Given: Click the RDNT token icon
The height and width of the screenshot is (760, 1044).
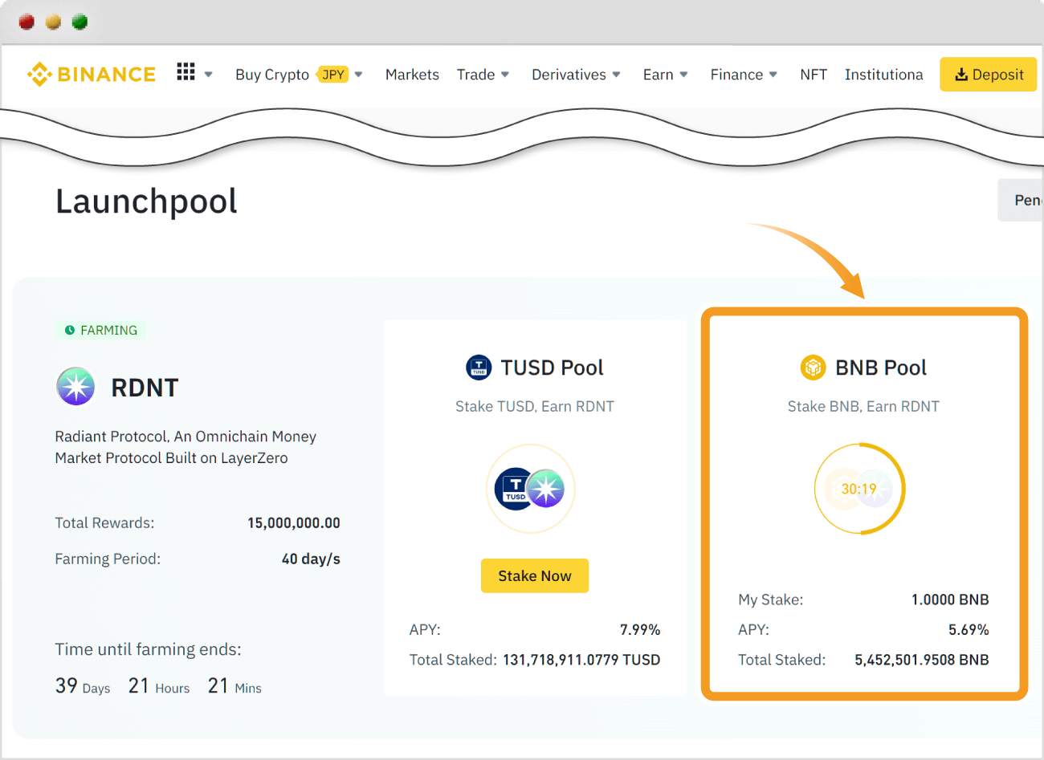Looking at the screenshot, I should tap(75, 386).
